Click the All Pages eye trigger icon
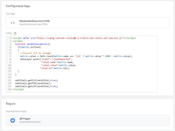175x131 pixels. [13, 120]
